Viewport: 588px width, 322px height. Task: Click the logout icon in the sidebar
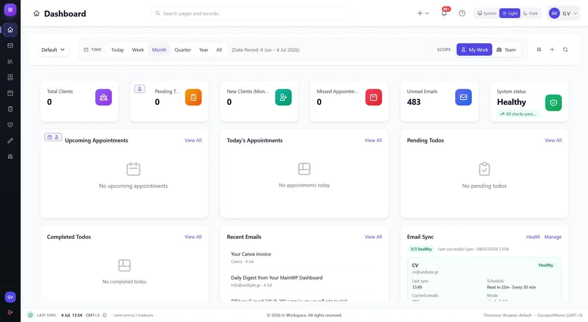[10, 312]
